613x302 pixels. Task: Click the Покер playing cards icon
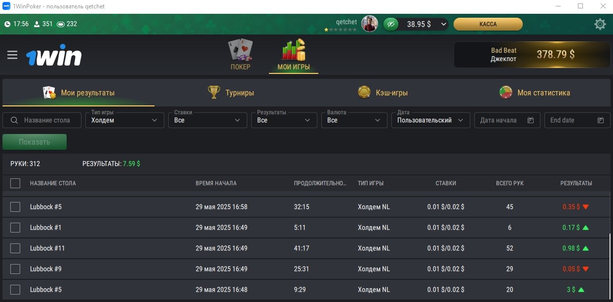pyautogui.click(x=240, y=50)
